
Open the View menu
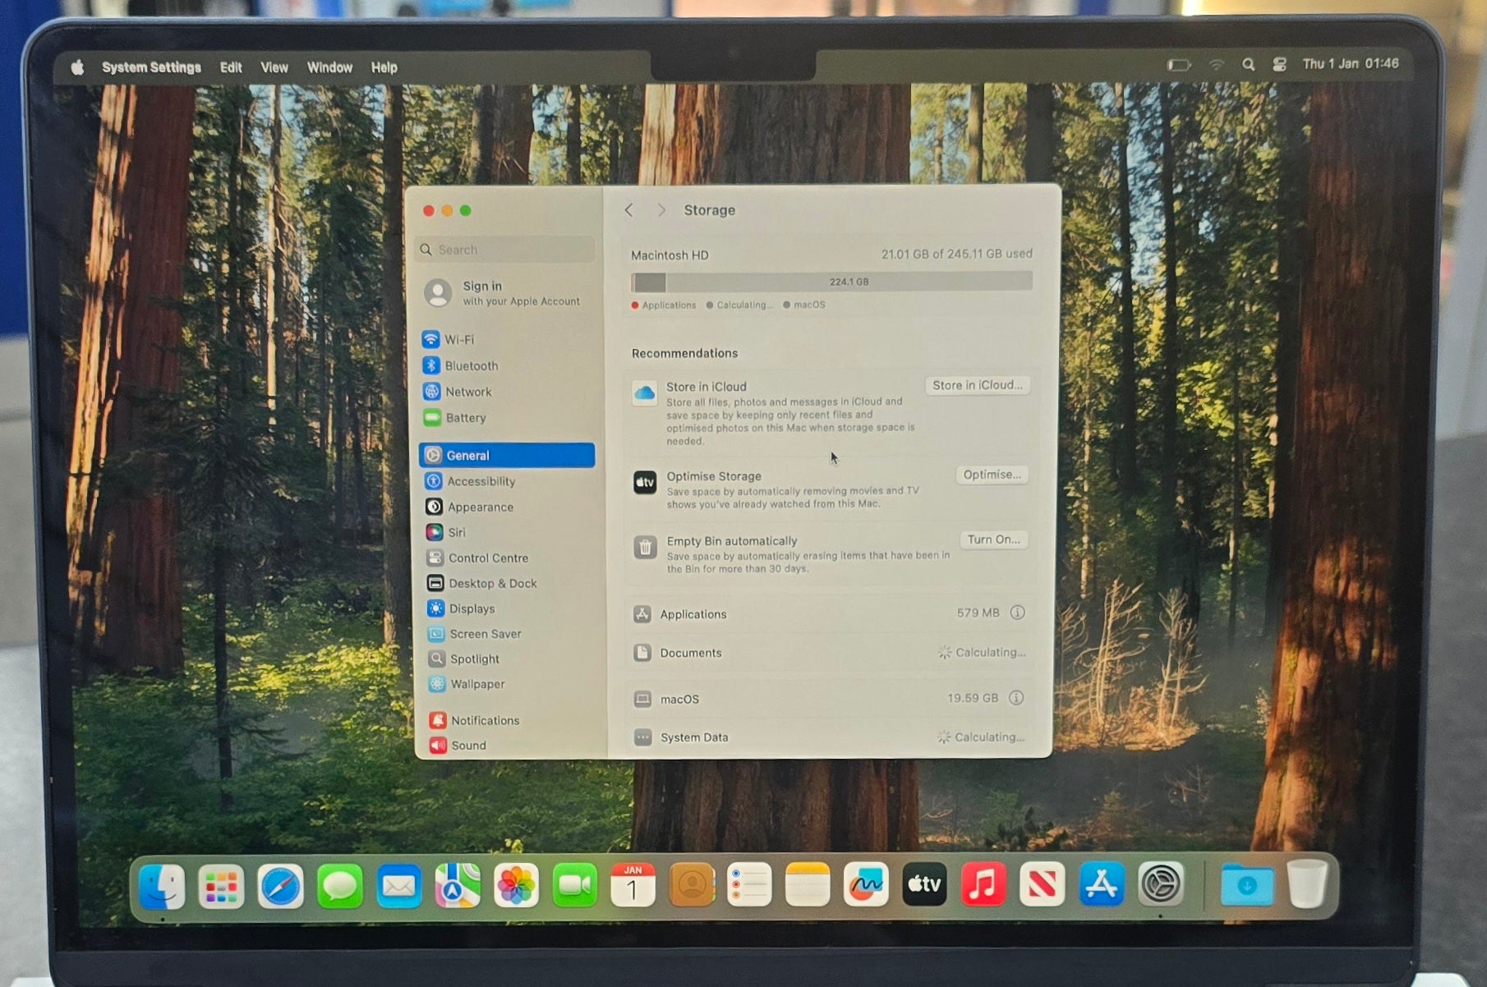pos(274,67)
